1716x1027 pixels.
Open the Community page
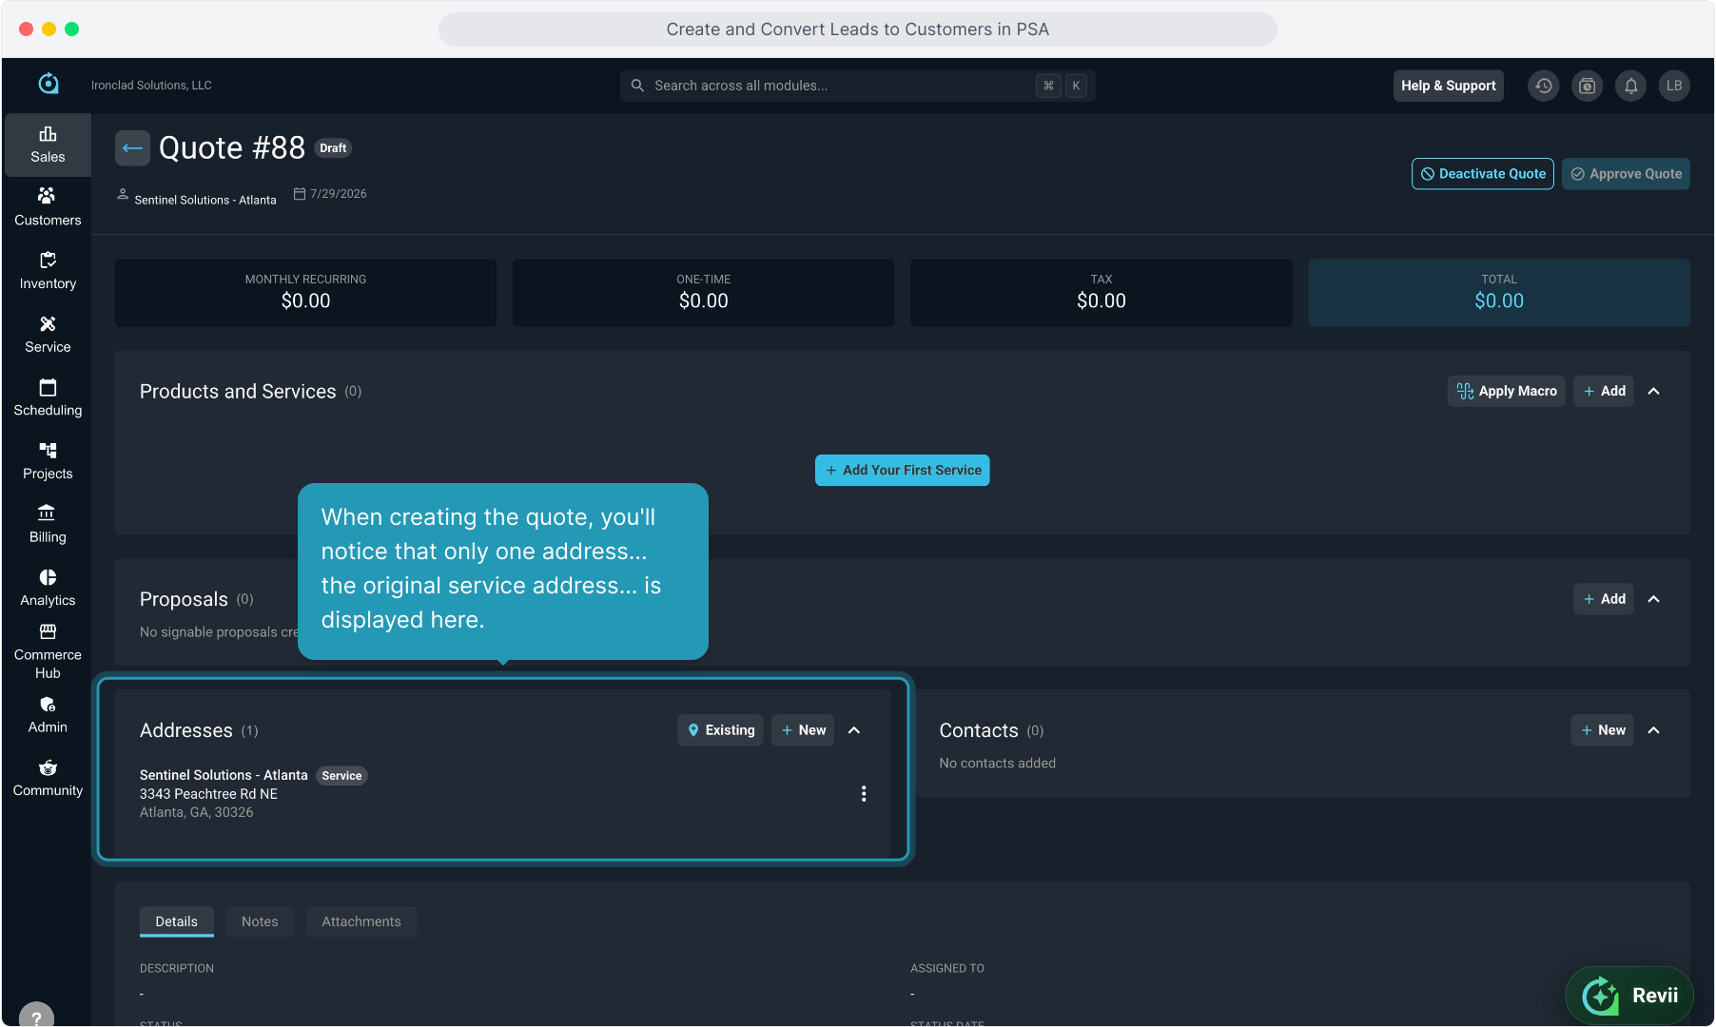pyautogui.click(x=48, y=778)
